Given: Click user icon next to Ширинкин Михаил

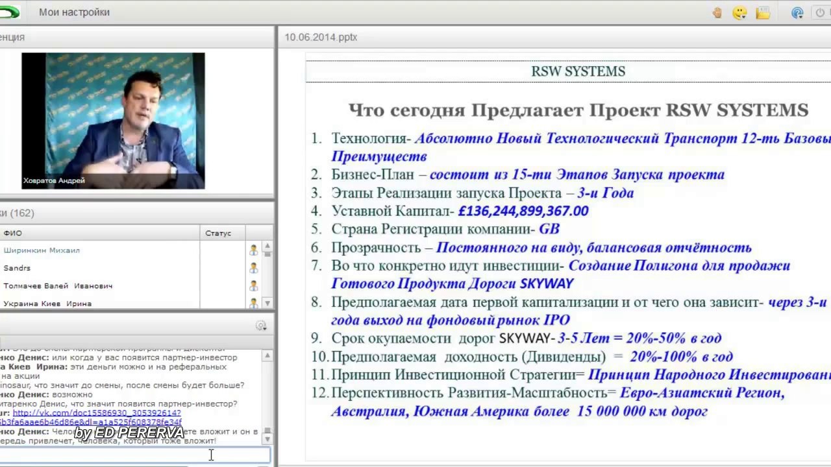Looking at the screenshot, I should click(253, 250).
